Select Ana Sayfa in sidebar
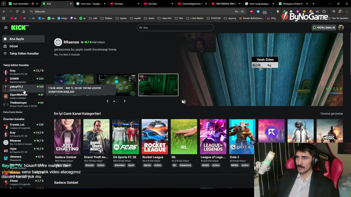This screenshot has width=351, height=197. (x=23, y=39)
